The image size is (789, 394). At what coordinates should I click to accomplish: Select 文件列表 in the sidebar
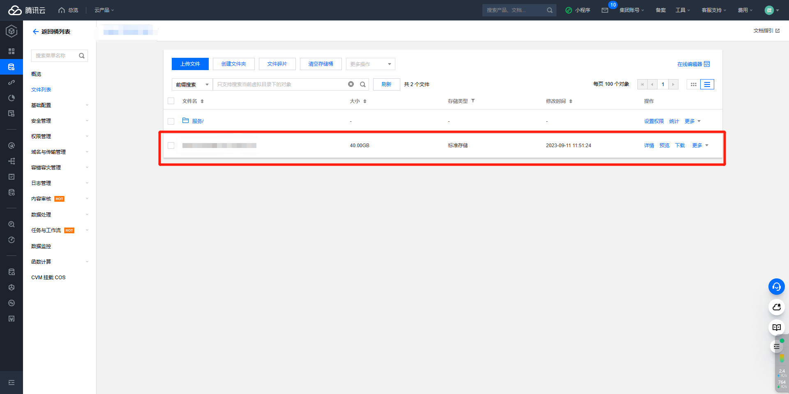click(41, 90)
